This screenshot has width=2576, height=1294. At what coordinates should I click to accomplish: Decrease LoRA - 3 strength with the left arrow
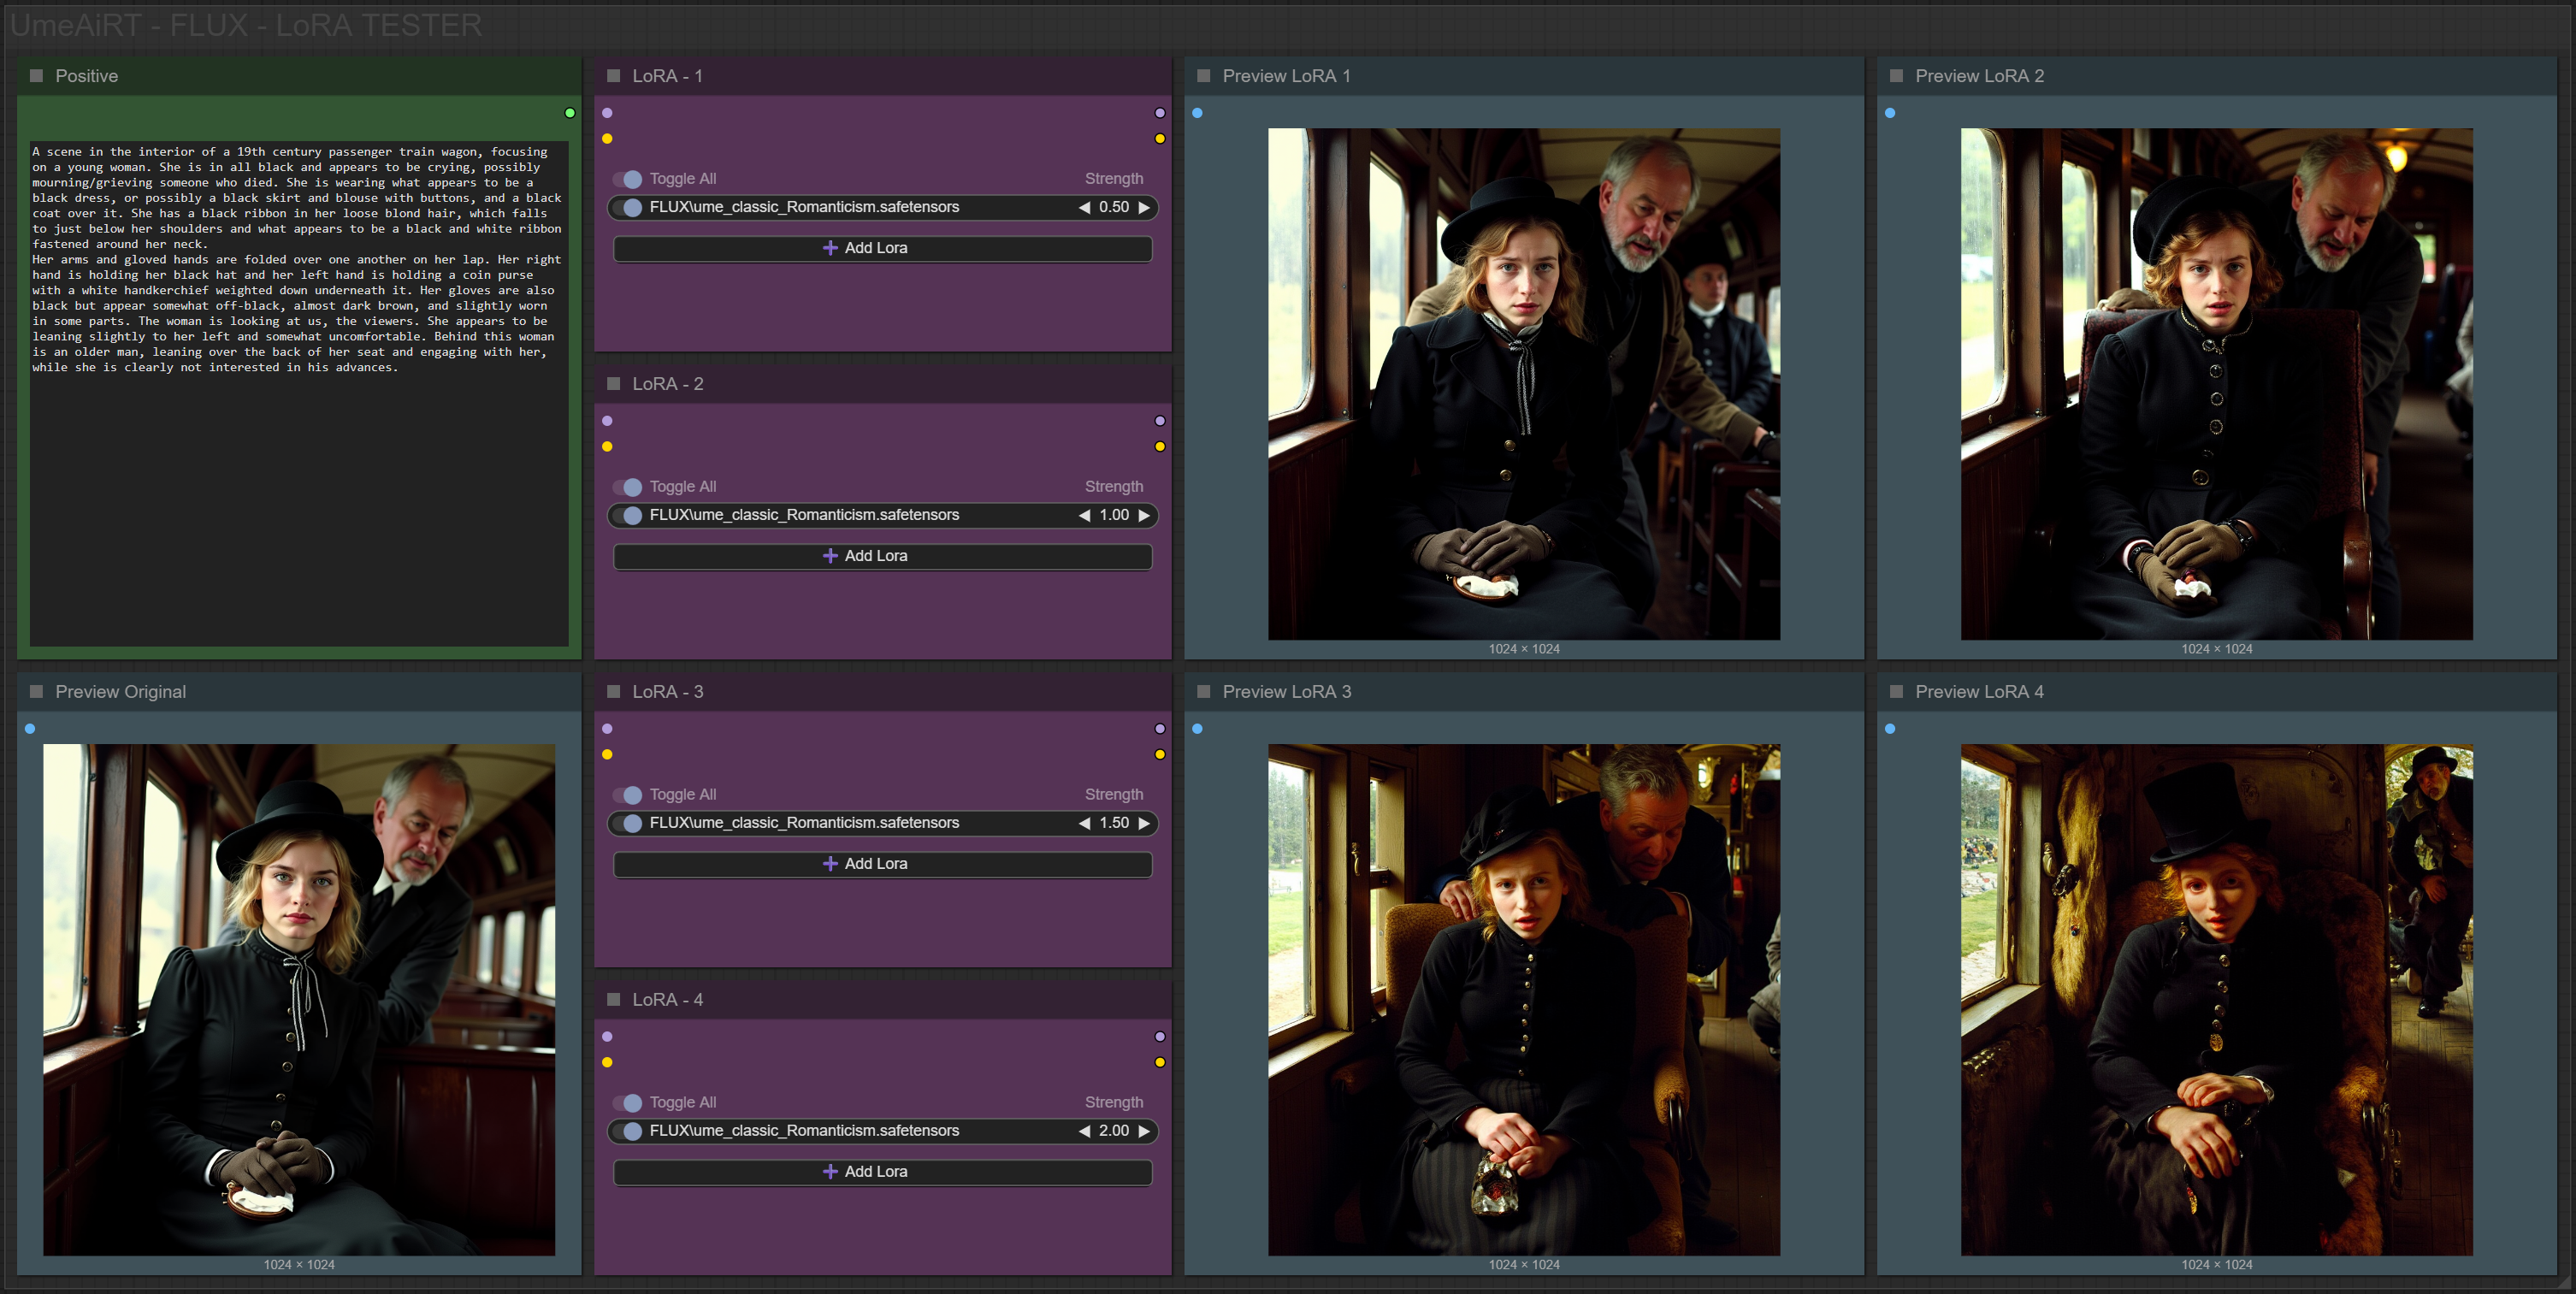(x=1084, y=823)
